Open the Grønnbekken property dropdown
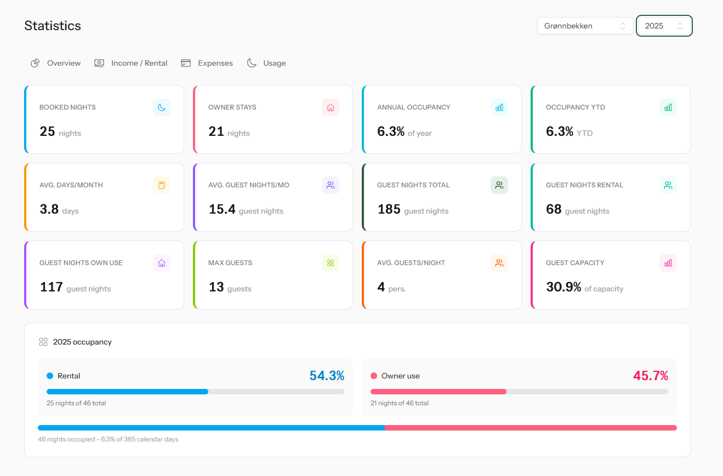This screenshot has width=723, height=476. click(x=585, y=26)
